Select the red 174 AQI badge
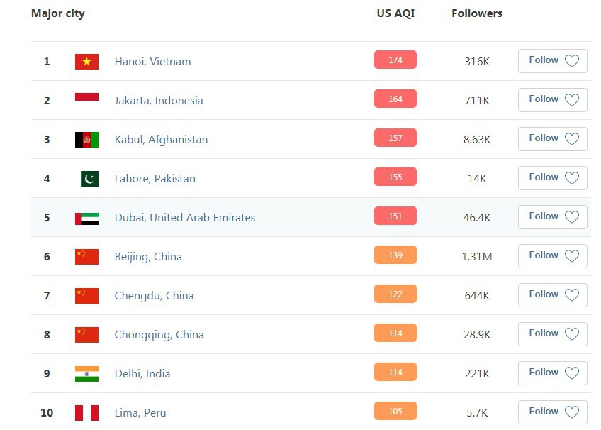 coord(395,60)
